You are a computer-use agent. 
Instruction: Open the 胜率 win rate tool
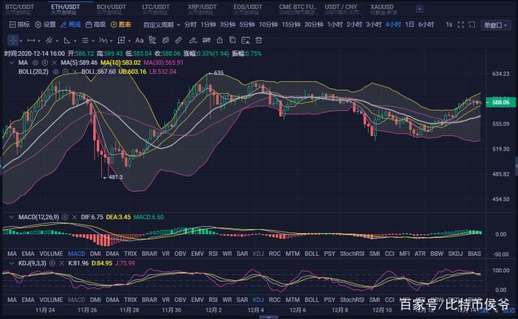pos(121,24)
